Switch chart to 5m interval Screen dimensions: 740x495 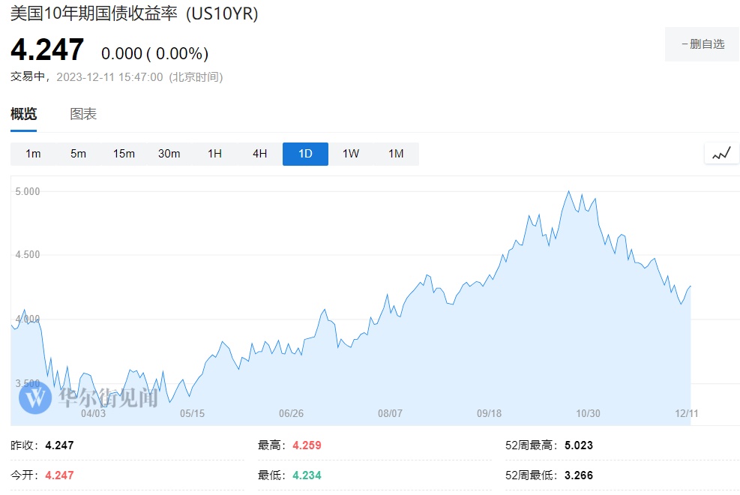[78, 154]
